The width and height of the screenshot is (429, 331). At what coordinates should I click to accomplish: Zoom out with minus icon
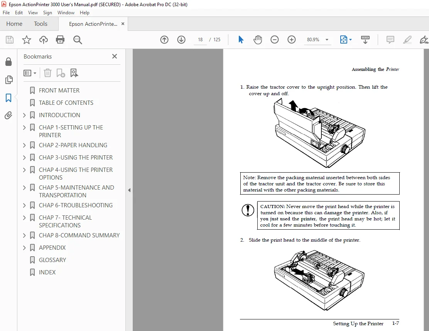point(274,40)
